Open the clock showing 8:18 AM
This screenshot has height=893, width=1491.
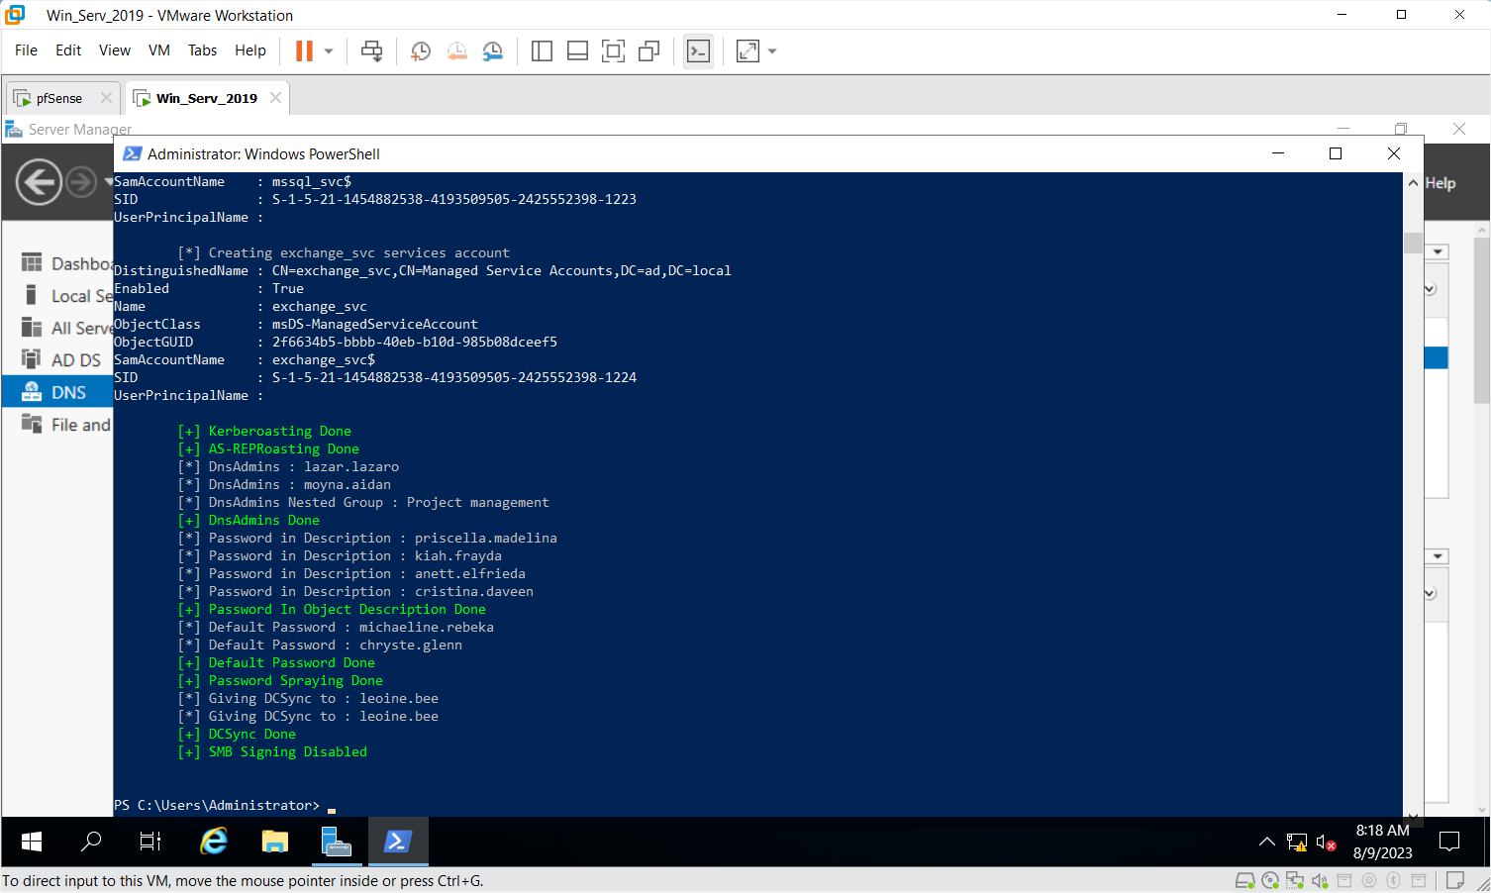[1382, 842]
